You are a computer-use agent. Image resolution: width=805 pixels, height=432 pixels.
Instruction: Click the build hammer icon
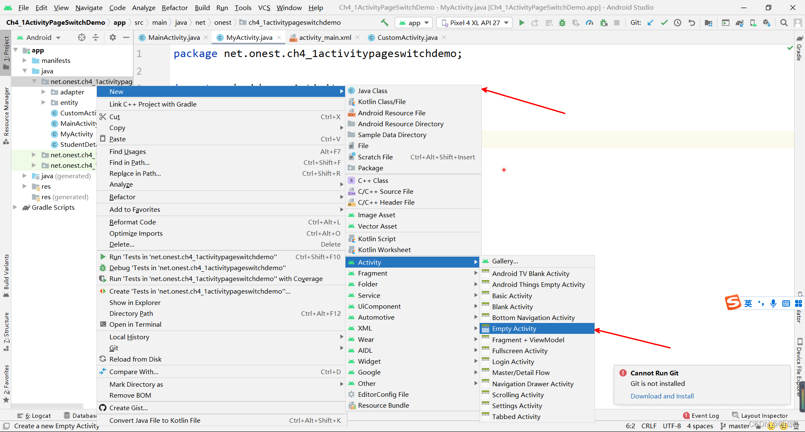tap(384, 23)
